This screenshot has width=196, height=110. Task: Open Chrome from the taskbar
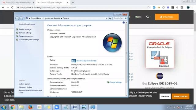point(13,107)
